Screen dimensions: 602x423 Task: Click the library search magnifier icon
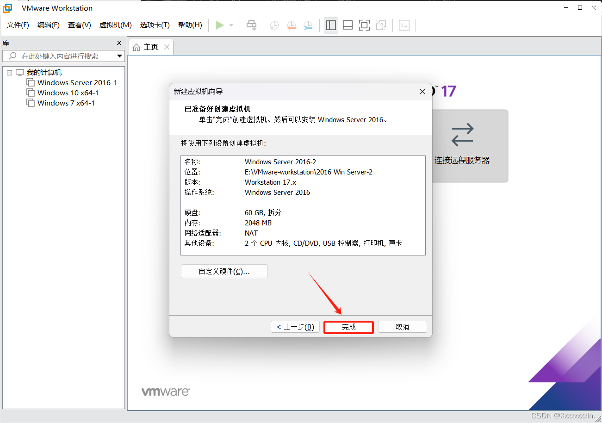click(x=12, y=56)
